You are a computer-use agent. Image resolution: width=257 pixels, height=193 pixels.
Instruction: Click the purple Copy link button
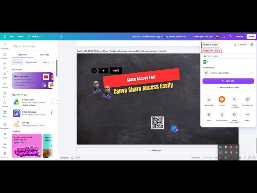(x=228, y=81)
